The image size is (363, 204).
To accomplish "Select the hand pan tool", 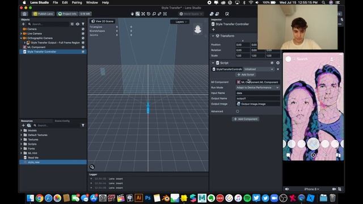I will coord(132,14).
